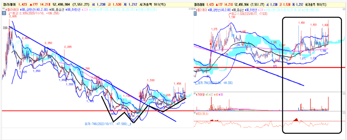
Task: Click the grey pane handle atop left chart legend
Action: [x=3, y=8]
